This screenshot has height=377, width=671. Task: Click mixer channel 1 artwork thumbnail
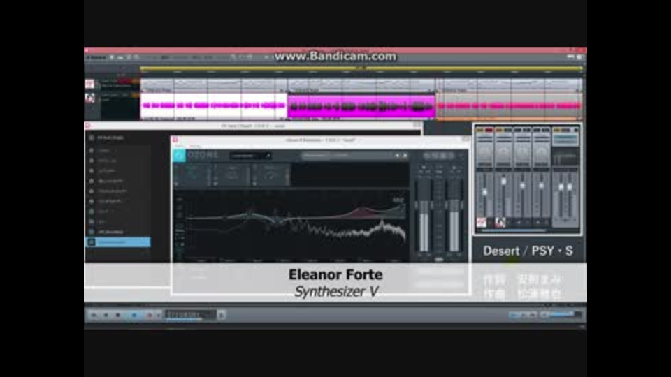pos(482,222)
